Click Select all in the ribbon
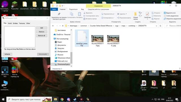 click(x=170, y=13)
